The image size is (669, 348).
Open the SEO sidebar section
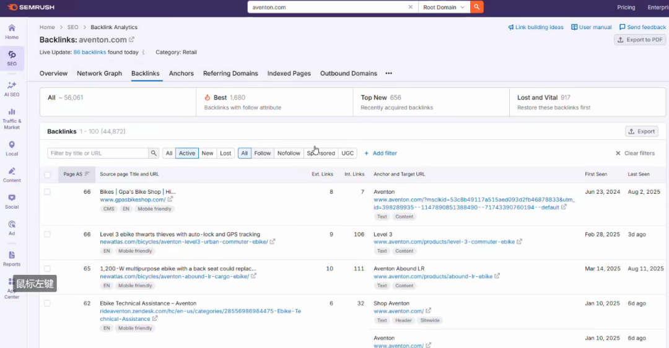pyautogui.click(x=12, y=58)
